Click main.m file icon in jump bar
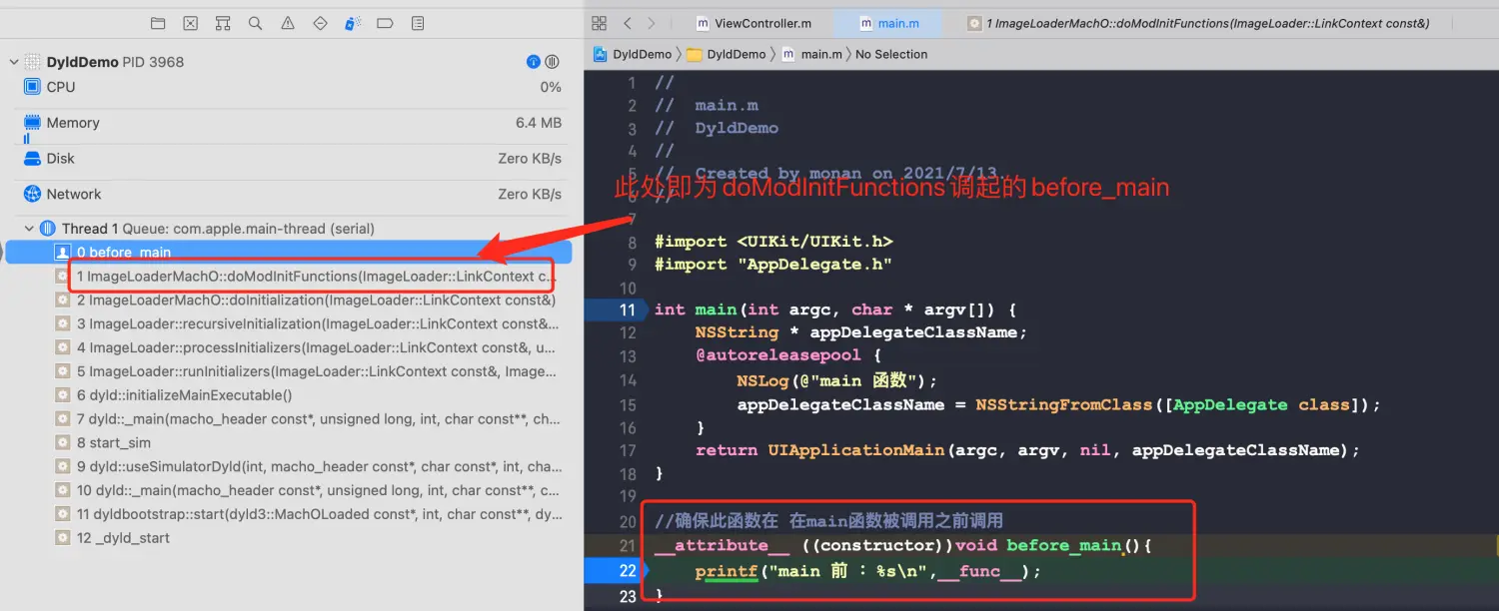Image resolution: width=1499 pixels, height=611 pixels. coord(788,54)
